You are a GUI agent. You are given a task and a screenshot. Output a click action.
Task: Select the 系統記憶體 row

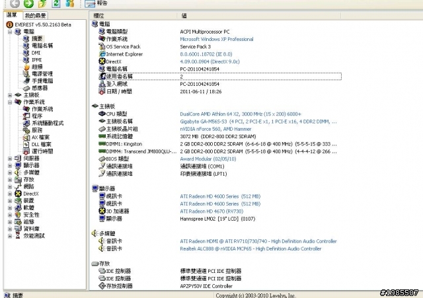220,137
